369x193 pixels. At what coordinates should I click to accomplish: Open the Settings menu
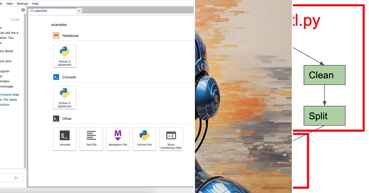22,3
